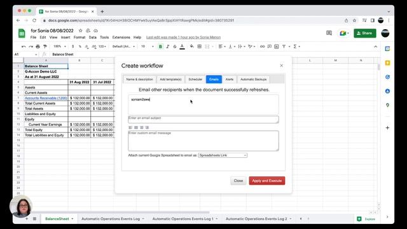Switch to Add template(s) tab

(x=170, y=79)
